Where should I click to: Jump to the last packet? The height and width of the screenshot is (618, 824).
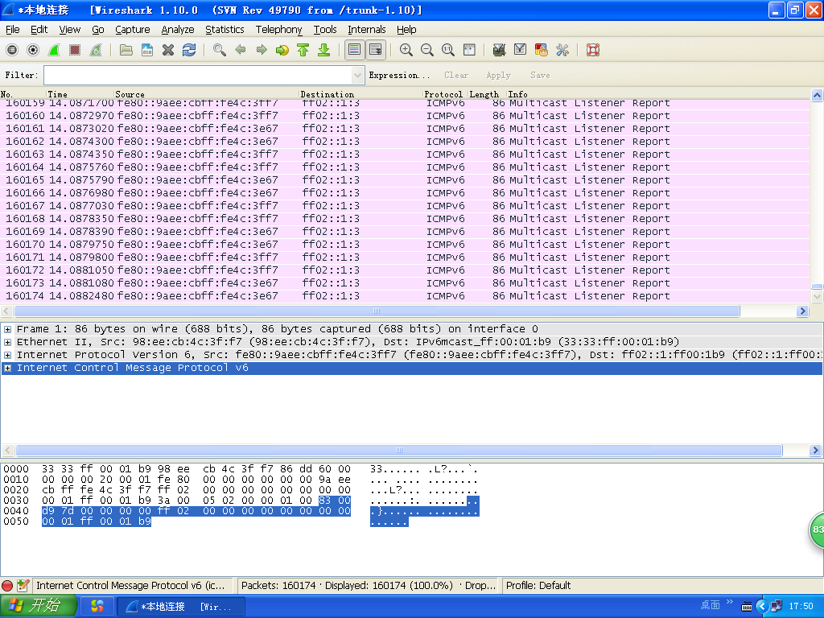coord(324,50)
